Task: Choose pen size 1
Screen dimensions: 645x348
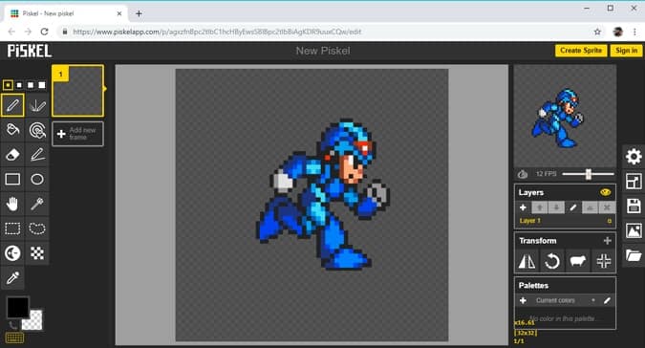Action: coord(8,85)
